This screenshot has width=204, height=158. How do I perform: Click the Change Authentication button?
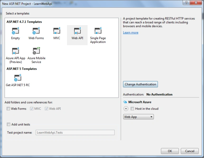(140, 84)
